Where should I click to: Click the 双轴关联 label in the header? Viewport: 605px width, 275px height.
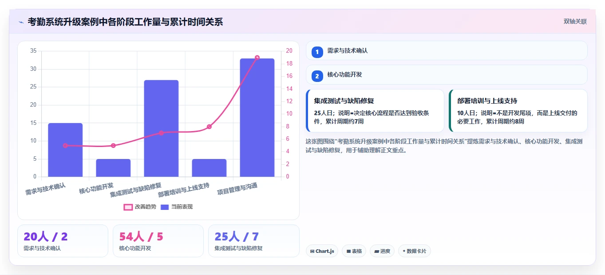[x=575, y=22]
